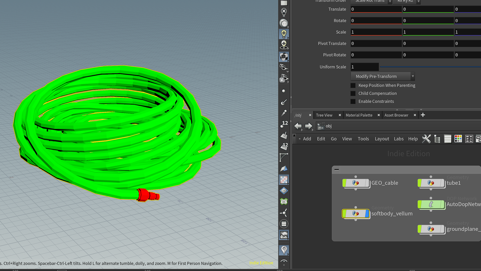The width and height of the screenshot is (481, 271).
Task: Switch network view to list mode icon
Action: pos(448,139)
